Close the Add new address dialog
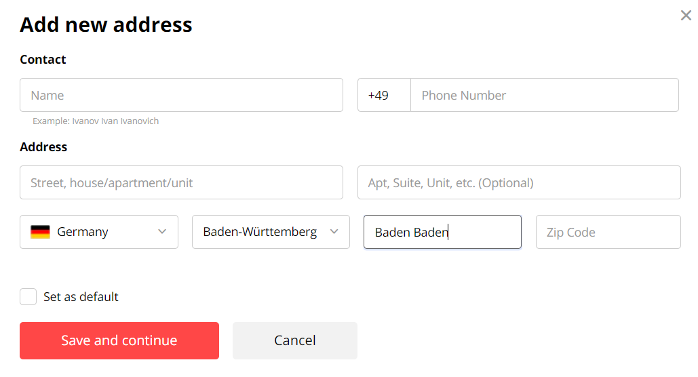 pos(686,16)
